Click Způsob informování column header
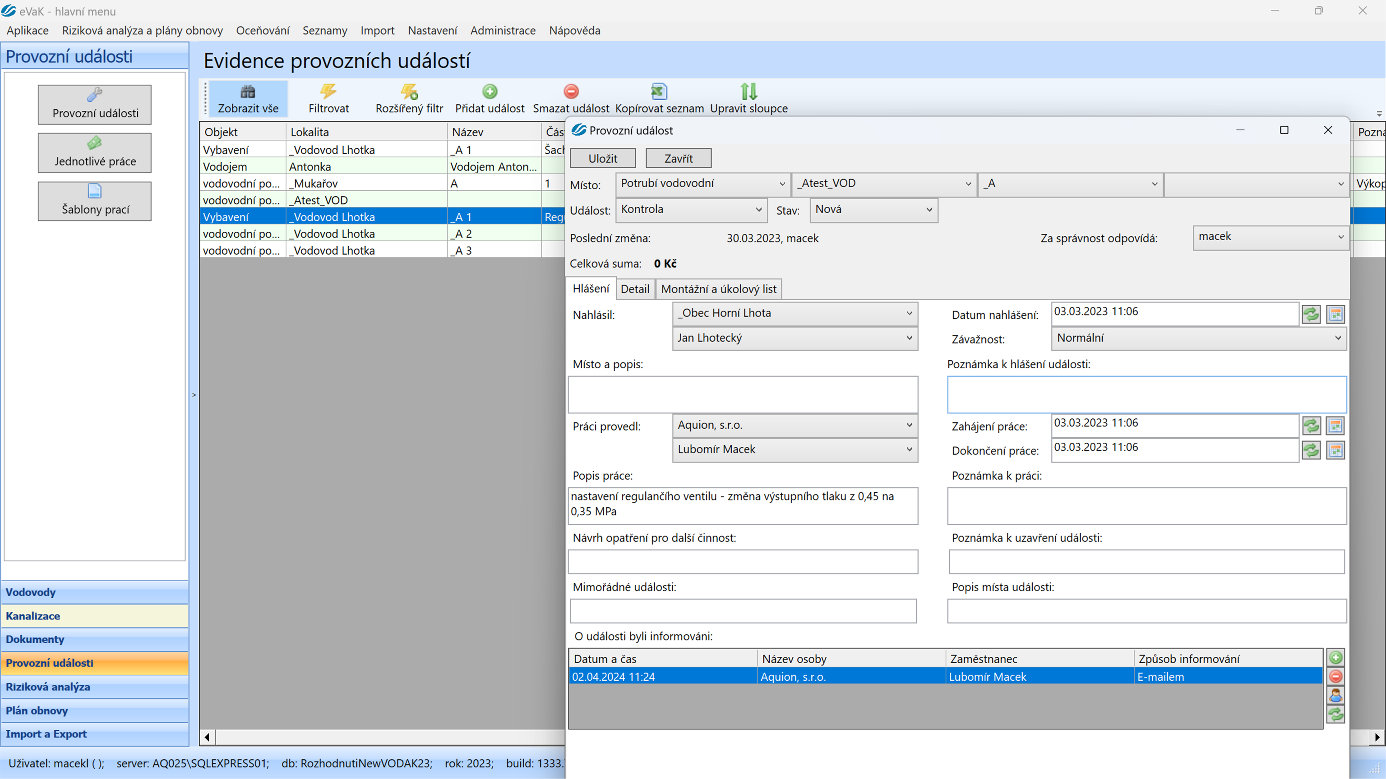This screenshot has width=1386, height=779. (1228, 659)
